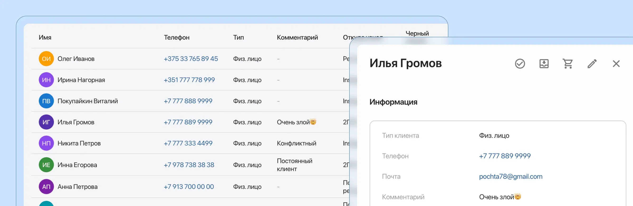Click the phone link in Информация section

click(505, 156)
